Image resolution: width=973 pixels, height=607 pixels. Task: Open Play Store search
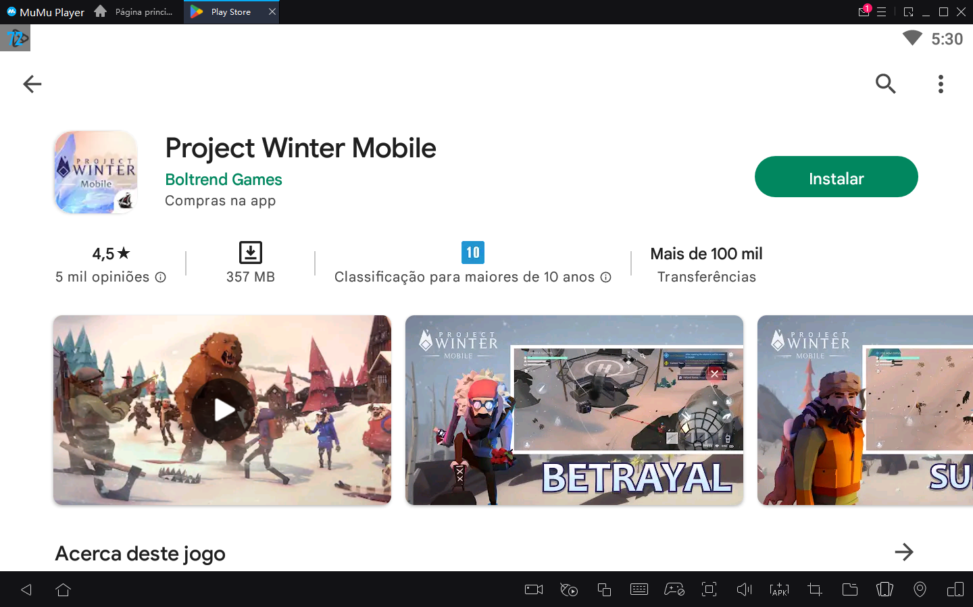click(x=885, y=84)
